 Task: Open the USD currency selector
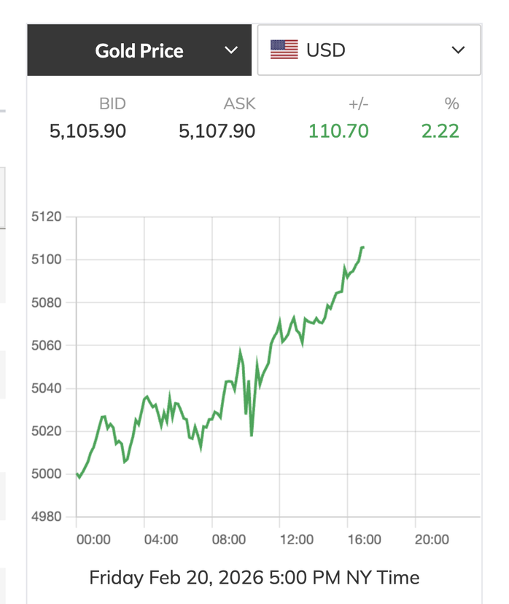point(368,50)
